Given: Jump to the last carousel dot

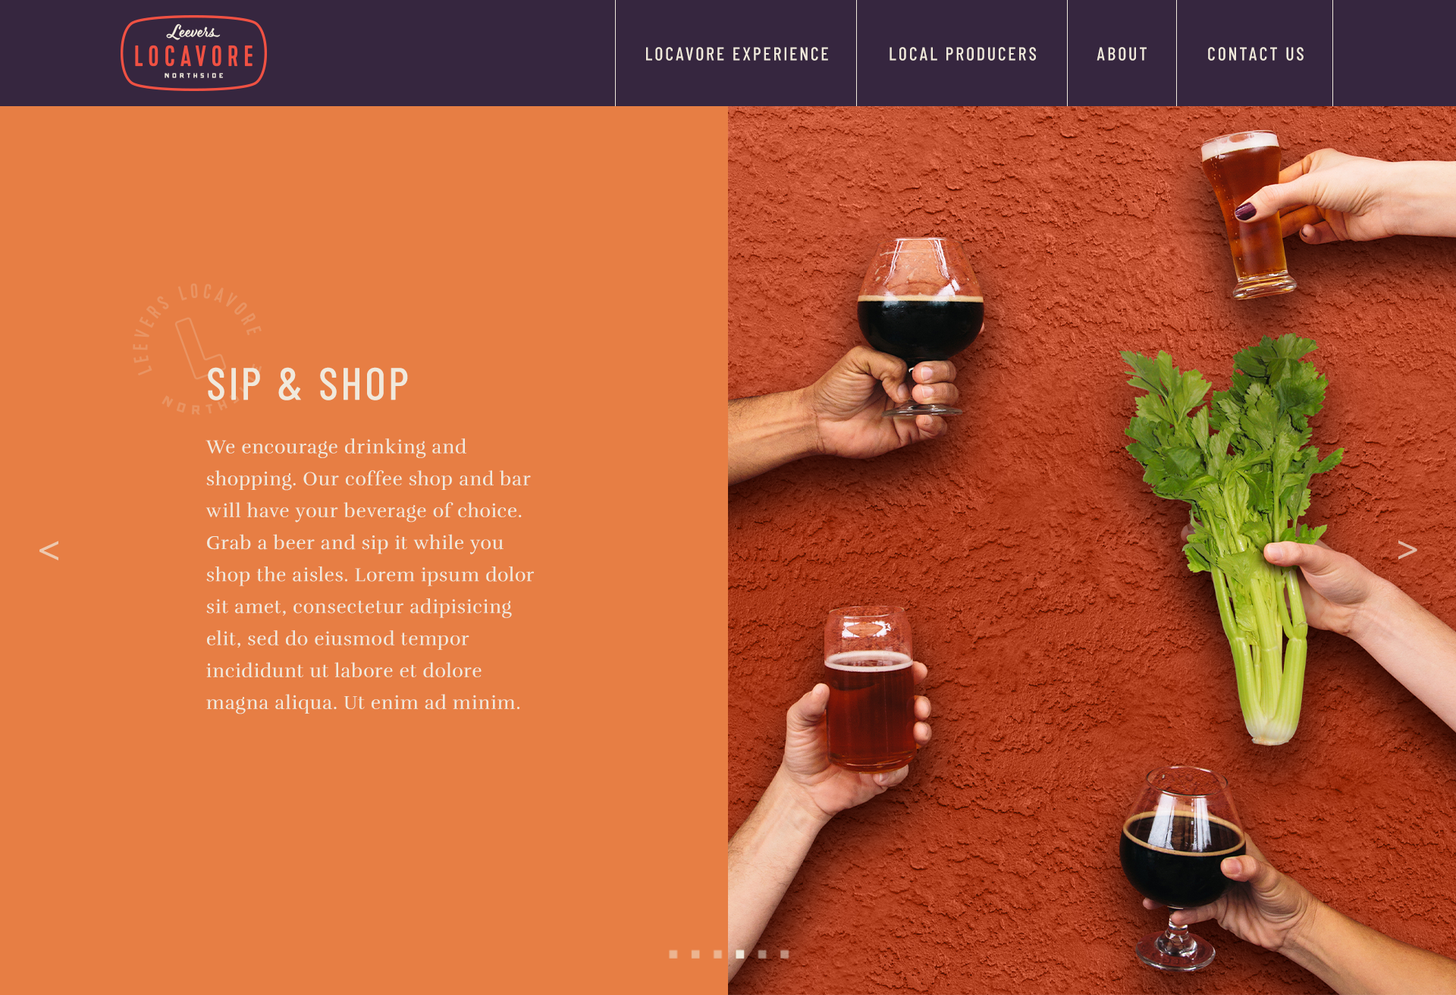Looking at the screenshot, I should pos(785,954).
